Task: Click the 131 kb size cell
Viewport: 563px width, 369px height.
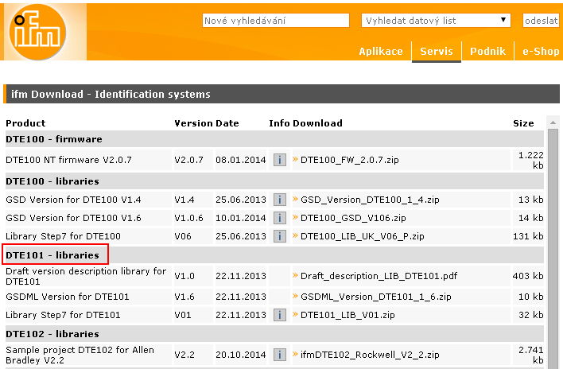Action: (528, 236)
